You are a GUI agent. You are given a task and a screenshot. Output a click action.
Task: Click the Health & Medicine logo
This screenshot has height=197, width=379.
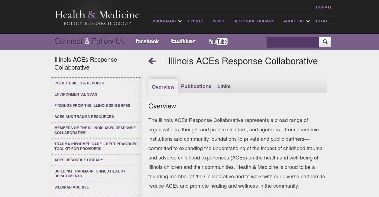click(97, 17)
